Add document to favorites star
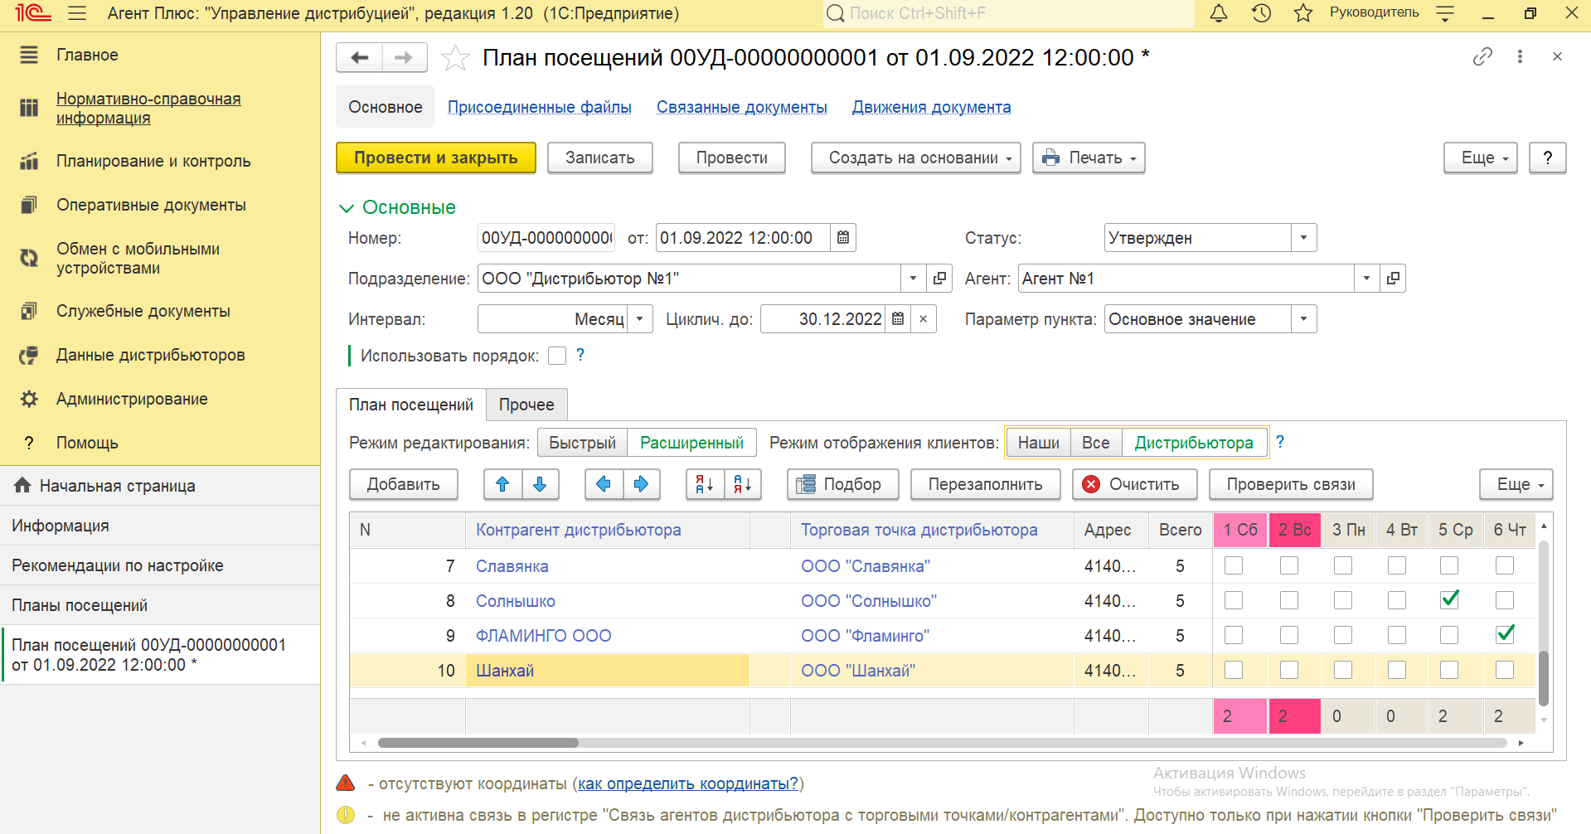 455,58
